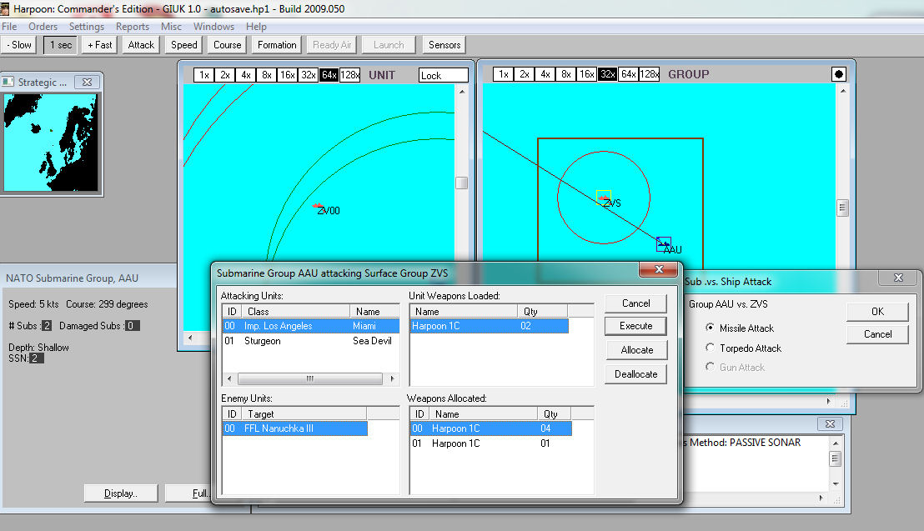Viewport: 924px width, 531px height.
Task: Open the Help menu
Action: [256, 27]
